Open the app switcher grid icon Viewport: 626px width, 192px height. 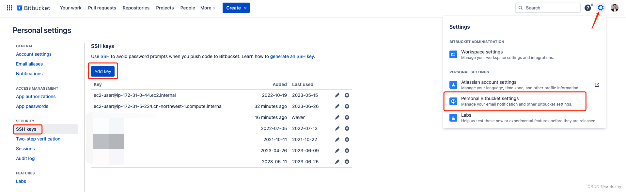[x=9, y=8]
